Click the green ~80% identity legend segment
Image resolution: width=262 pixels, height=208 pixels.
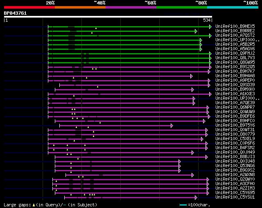point(182,7)
